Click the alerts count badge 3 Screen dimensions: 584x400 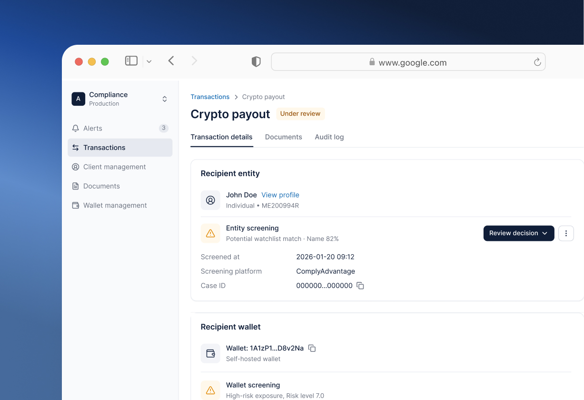click(164, 128)
